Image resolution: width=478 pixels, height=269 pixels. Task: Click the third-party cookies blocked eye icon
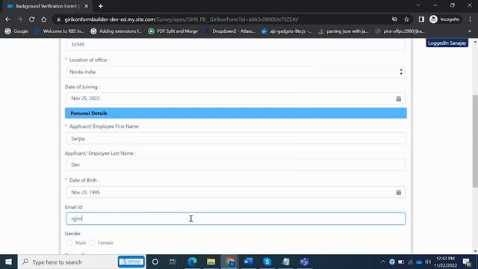point(394,19)
